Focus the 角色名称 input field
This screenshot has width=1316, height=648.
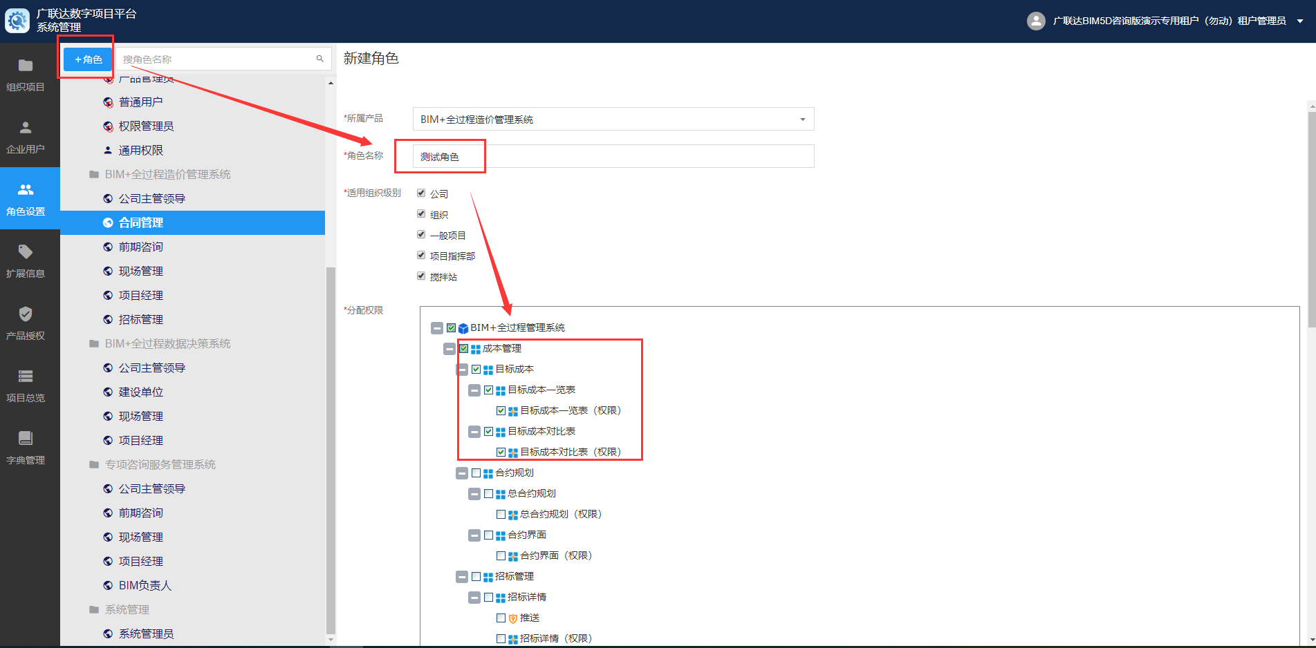point(613,156)
